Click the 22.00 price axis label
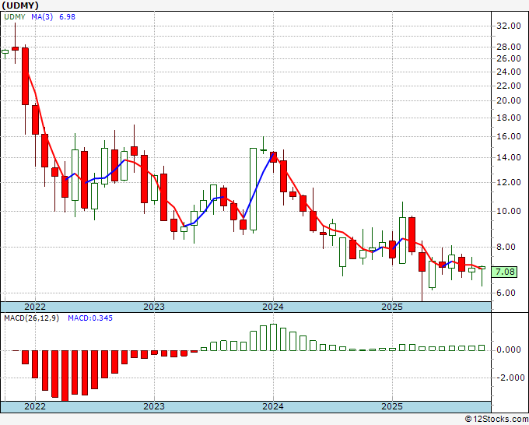This screenshot has width=529, height=425. pos(509,86)
